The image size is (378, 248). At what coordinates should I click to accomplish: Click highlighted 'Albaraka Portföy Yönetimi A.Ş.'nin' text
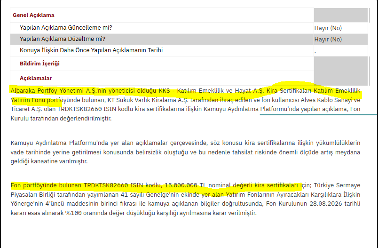(x=58, y=91)
